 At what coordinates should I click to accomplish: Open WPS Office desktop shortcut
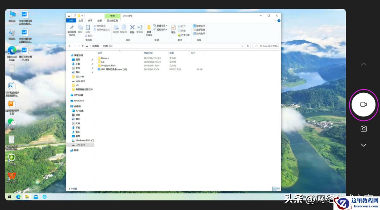(12, 177)
